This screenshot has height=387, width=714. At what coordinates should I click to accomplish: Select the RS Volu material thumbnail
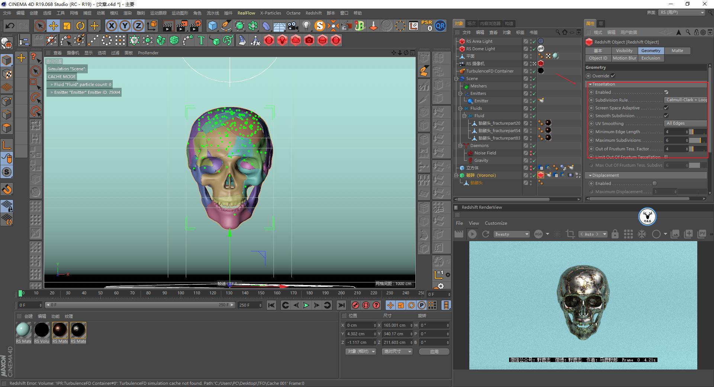(x=42, y=330)
